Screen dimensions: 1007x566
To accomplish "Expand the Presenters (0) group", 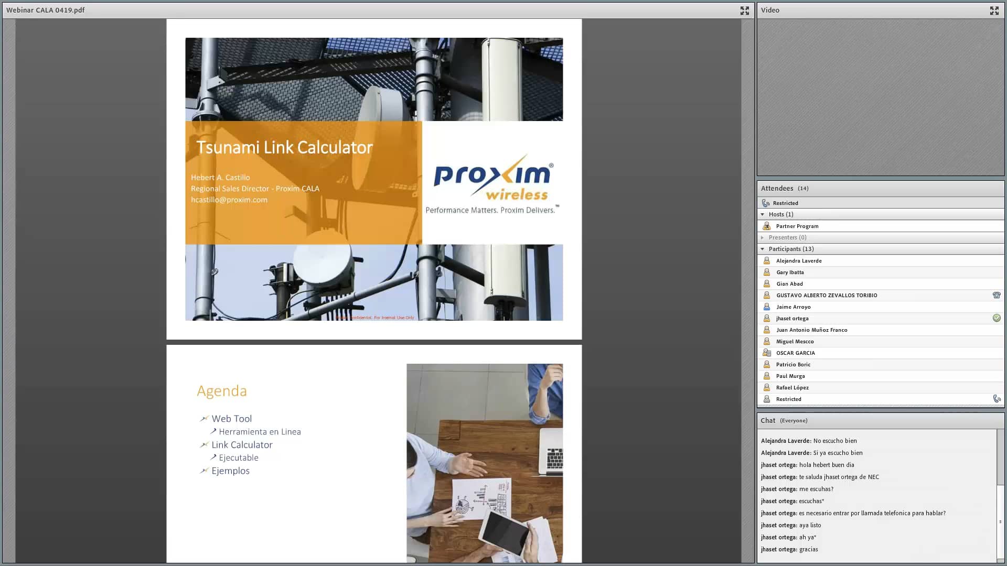I will click(763, 237).
